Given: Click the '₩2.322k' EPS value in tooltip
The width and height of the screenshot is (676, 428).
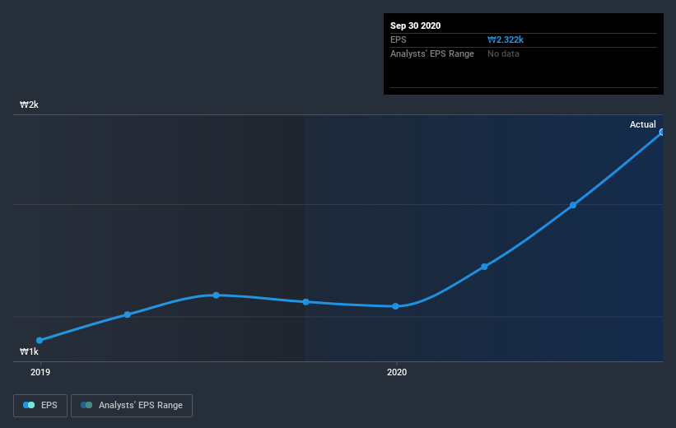Looking at the screenshot, I should pos(506,40).
